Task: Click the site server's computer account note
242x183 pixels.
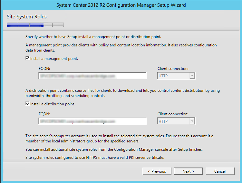Action: click(119, 139)
